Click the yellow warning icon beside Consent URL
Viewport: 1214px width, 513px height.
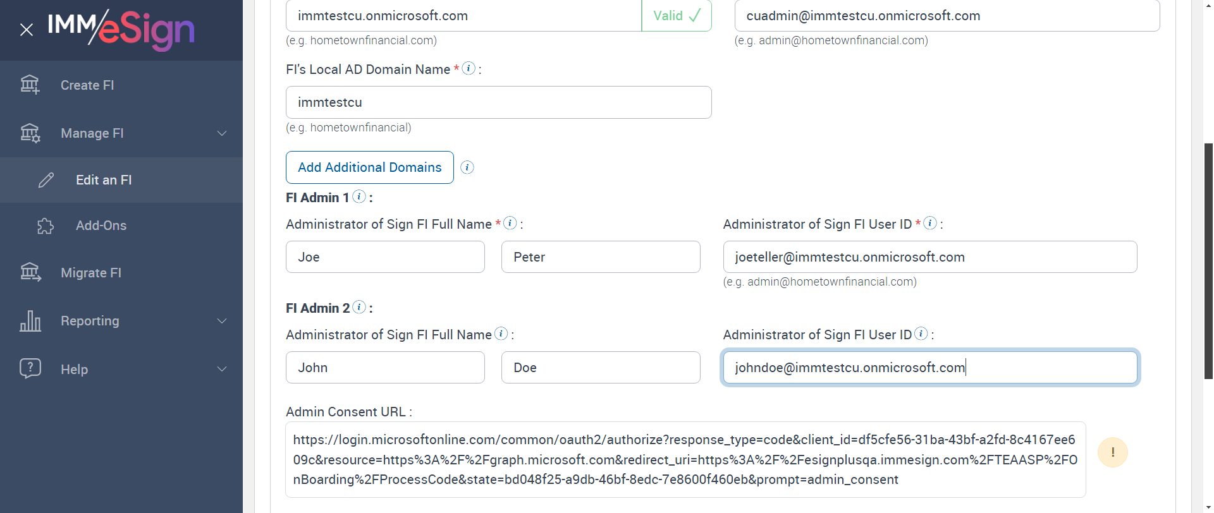(x=1112, y=452)
